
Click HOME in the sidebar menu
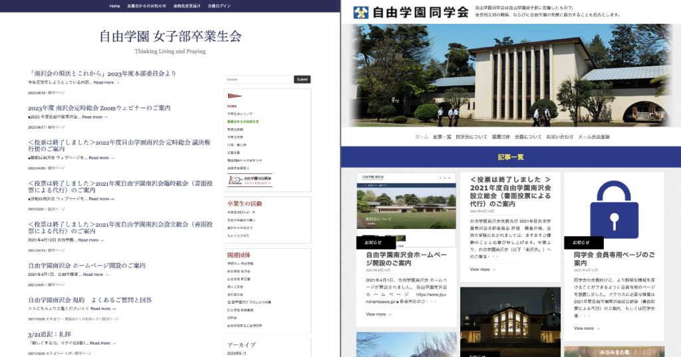(x=232, y=106)
